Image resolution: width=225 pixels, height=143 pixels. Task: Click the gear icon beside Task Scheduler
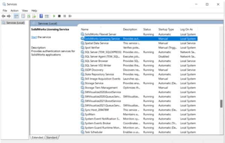pos(82,132)
